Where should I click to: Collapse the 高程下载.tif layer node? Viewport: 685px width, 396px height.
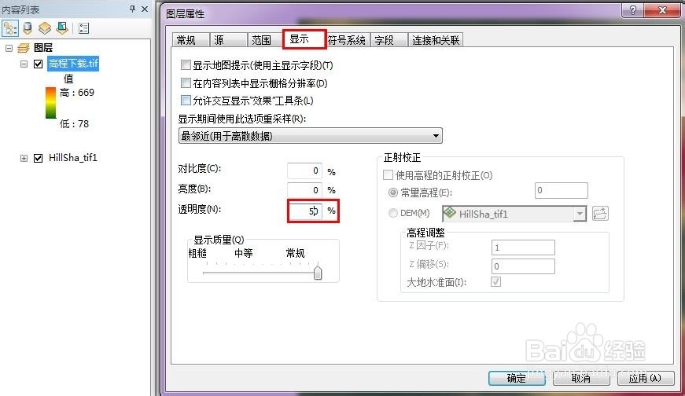coord(24,64)
